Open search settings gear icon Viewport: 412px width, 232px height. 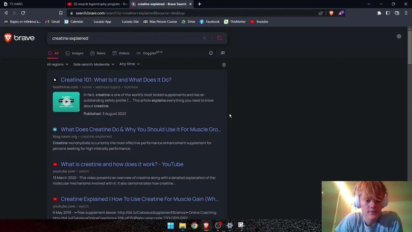pos(399,36)
